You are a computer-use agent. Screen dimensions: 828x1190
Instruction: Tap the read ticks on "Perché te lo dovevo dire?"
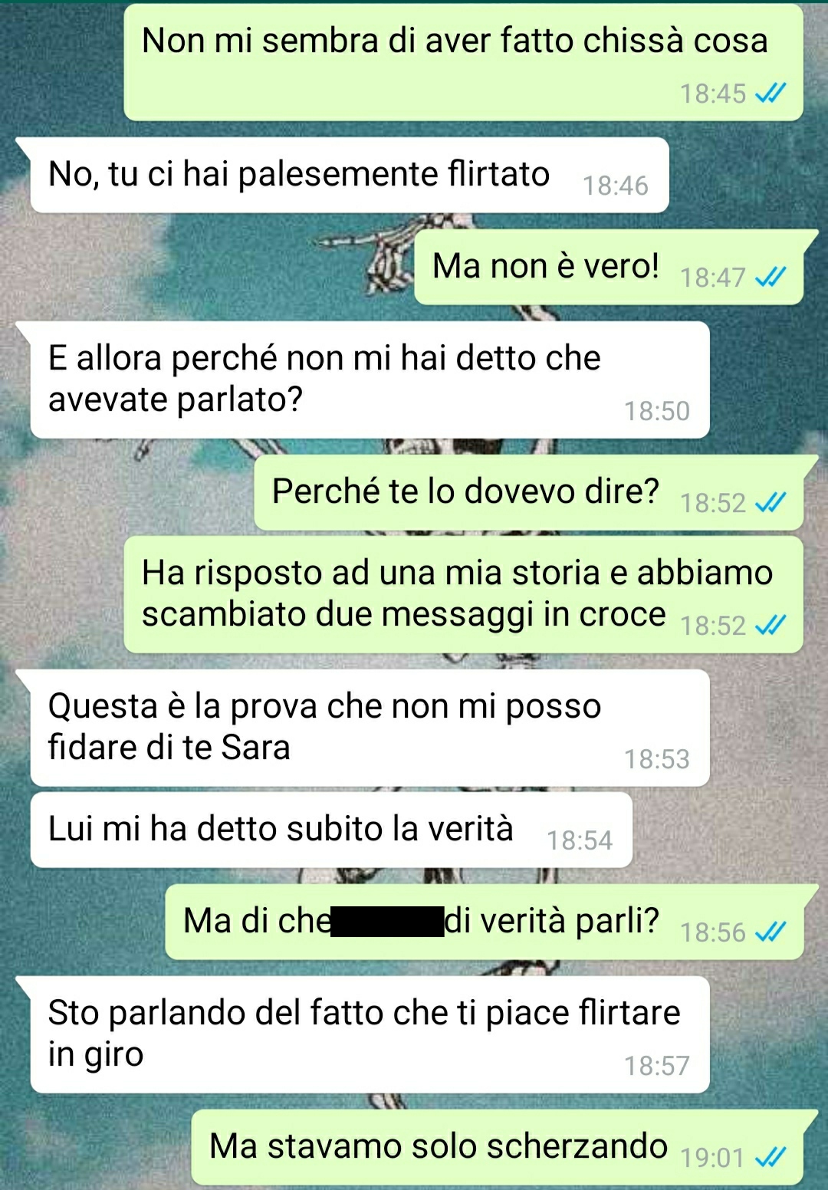point(770,502)
